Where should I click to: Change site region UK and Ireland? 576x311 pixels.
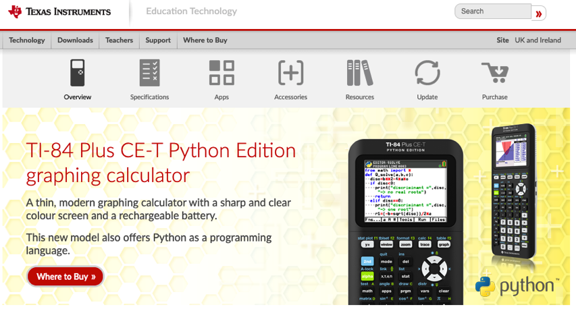click(538, 40)
